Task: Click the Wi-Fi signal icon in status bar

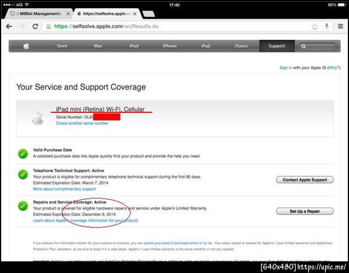Action: pyautogui.click(x=27, y=5)
